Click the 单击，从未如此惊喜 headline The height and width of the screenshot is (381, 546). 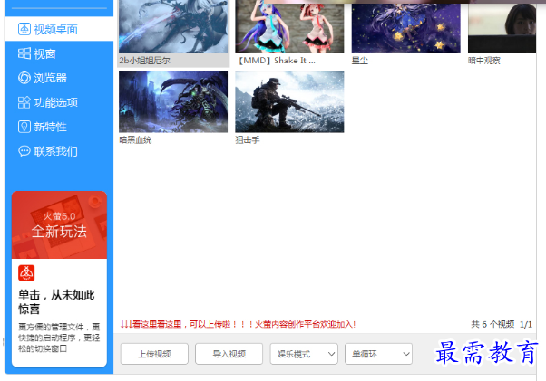click(x=56, y=301)
